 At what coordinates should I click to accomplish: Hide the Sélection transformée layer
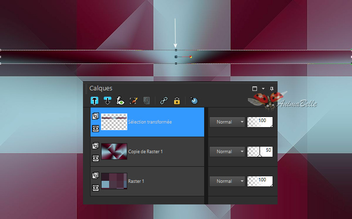[x=96, y=129]
